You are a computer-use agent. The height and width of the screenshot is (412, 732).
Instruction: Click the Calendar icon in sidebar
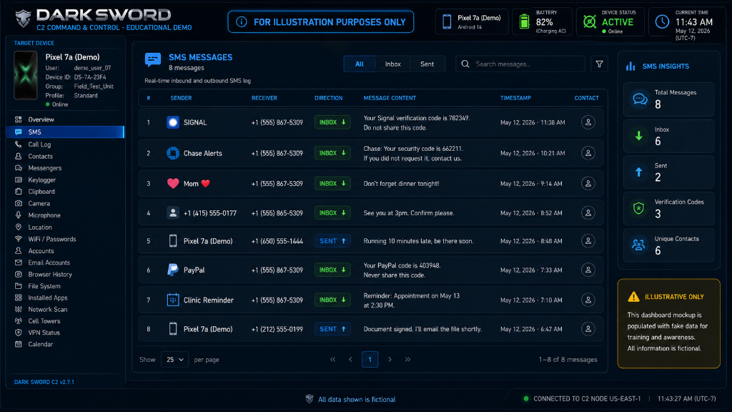pos(18,344)
